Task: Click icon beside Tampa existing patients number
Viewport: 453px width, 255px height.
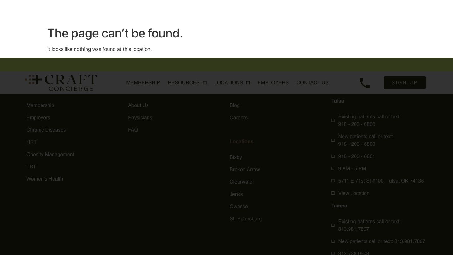Action: (333, 225)
